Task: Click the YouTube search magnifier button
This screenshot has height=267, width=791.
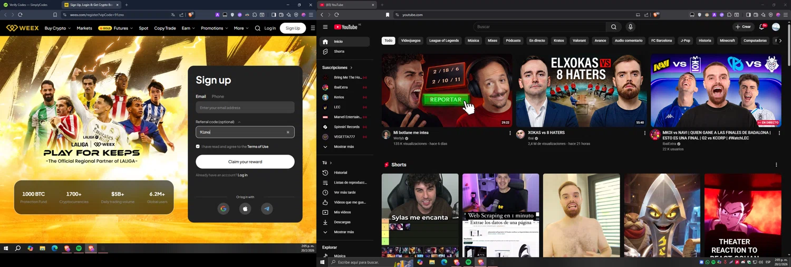Action: click(614, 27)
